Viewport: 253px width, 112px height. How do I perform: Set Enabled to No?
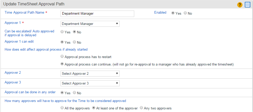pos(185,13)
